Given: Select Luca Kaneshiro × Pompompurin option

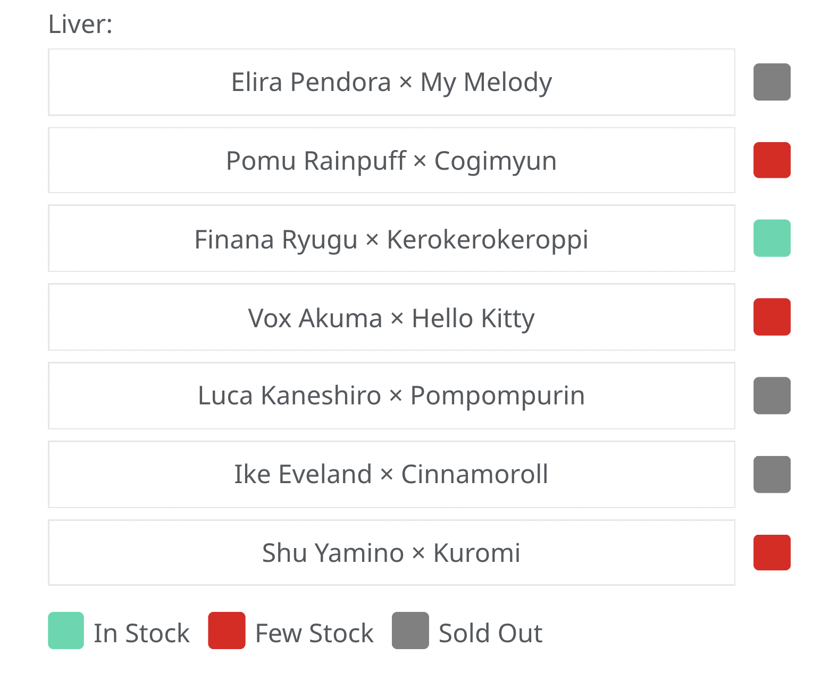Looking at the screenshot, I should tap(391, 395).
